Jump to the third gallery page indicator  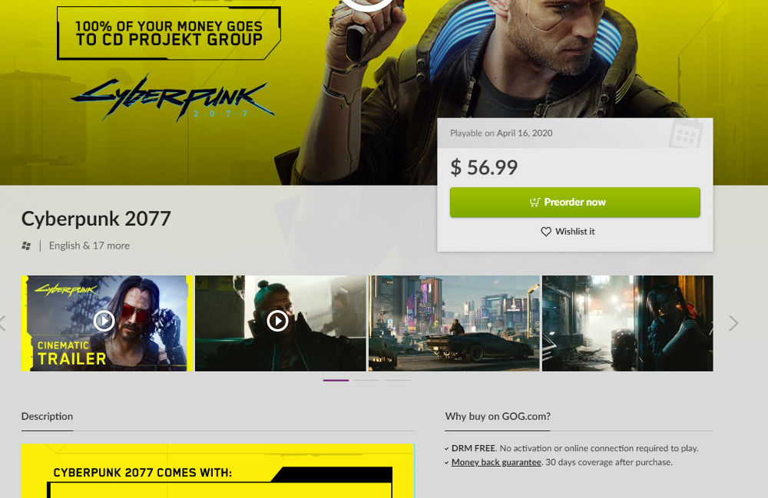398,380
